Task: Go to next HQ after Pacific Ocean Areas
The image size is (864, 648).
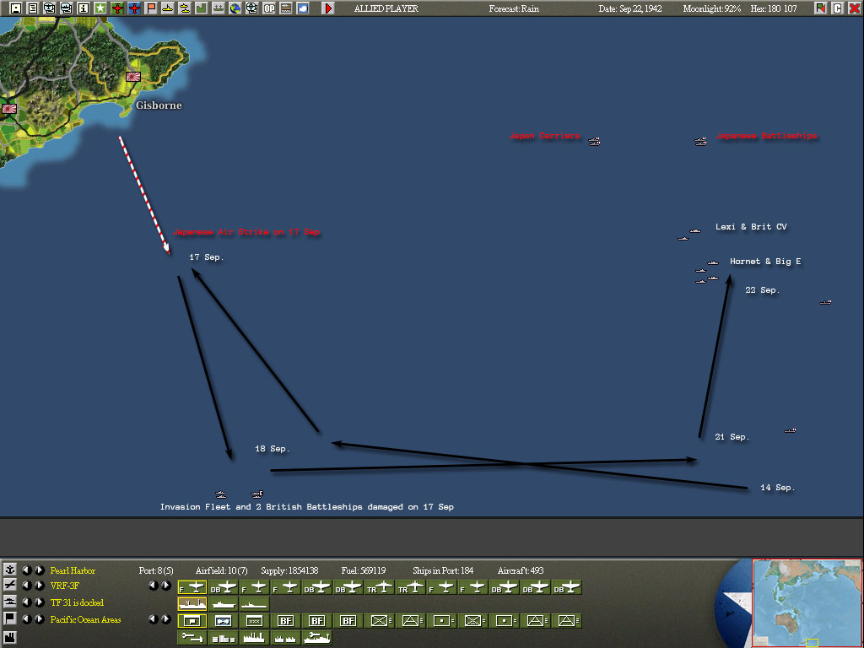Action: 39,618
